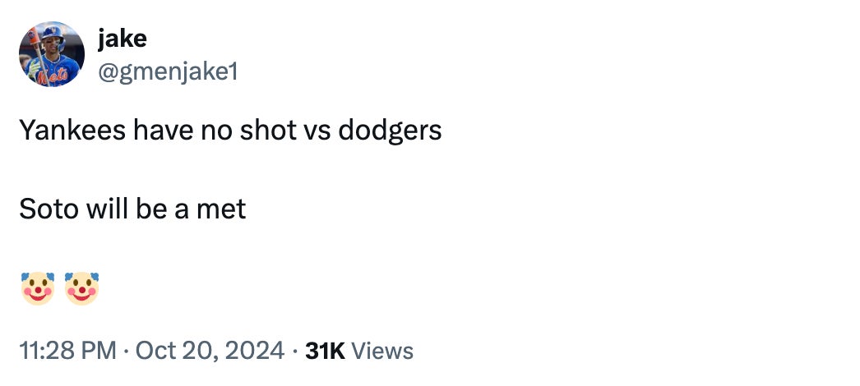The image size is (860, 386).
Task: Open the profile via the display name jake
Action: click(x=121, y=39)
